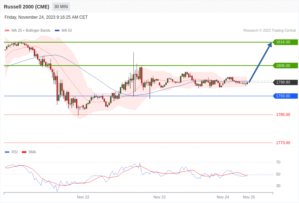Click the 1816.00 resistance price tag
This screenshot has width=299, height=203.
click(285, 42)
